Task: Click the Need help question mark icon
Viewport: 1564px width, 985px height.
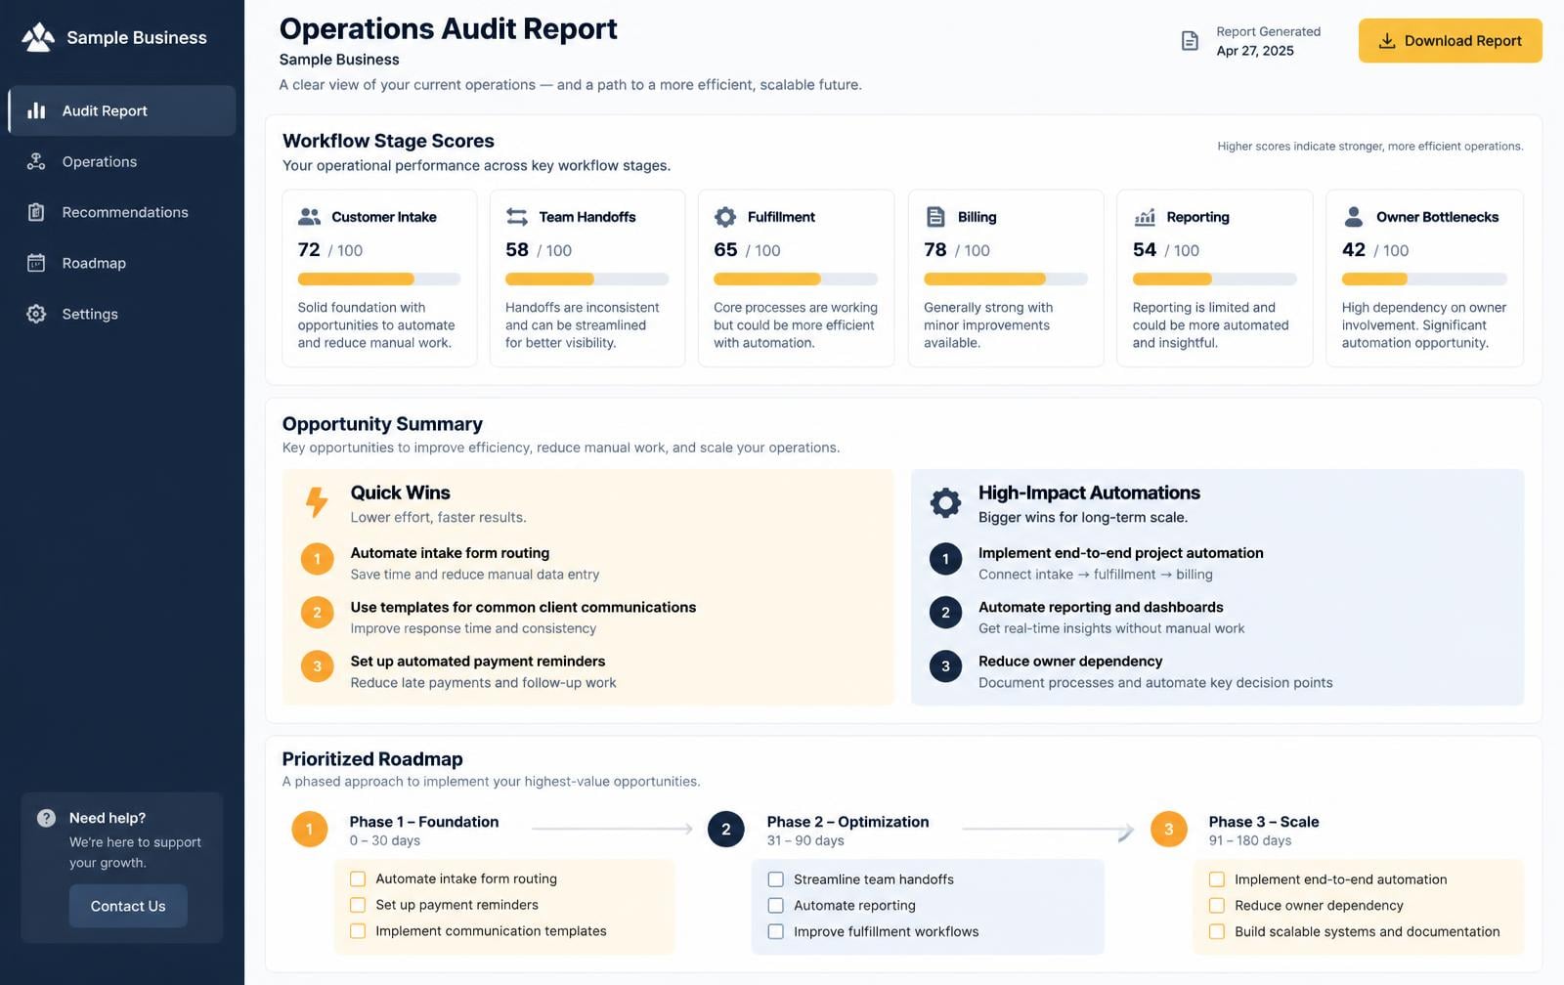Action: click(46, 818)
